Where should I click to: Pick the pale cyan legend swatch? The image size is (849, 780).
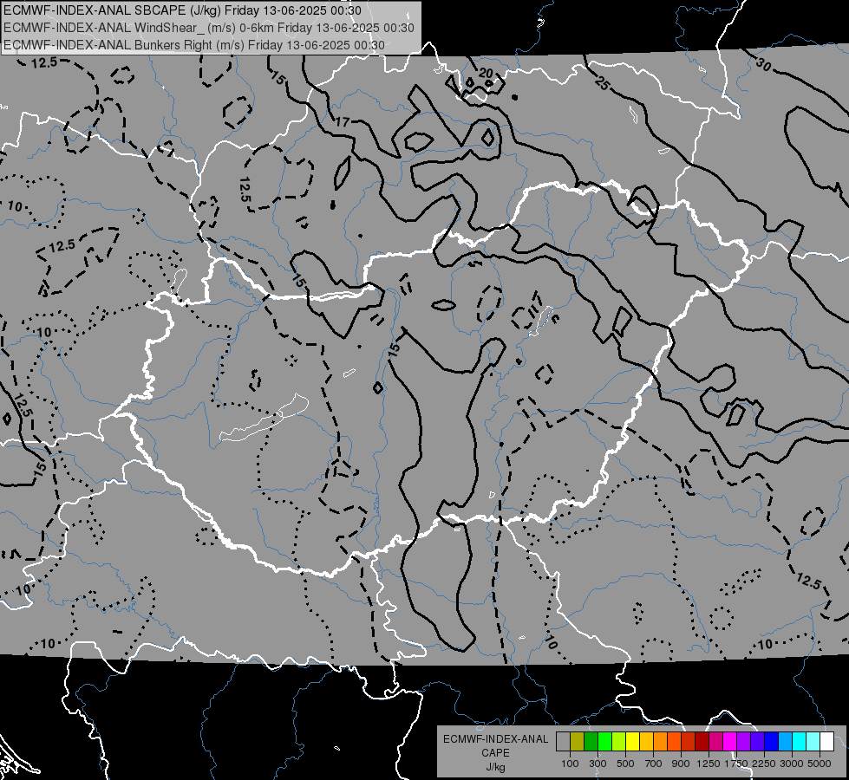[813, 742]
